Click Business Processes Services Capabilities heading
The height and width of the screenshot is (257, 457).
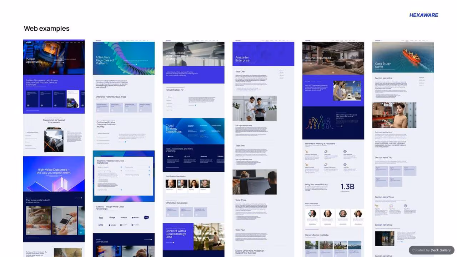pyautogui.click(x=110, y=162)
